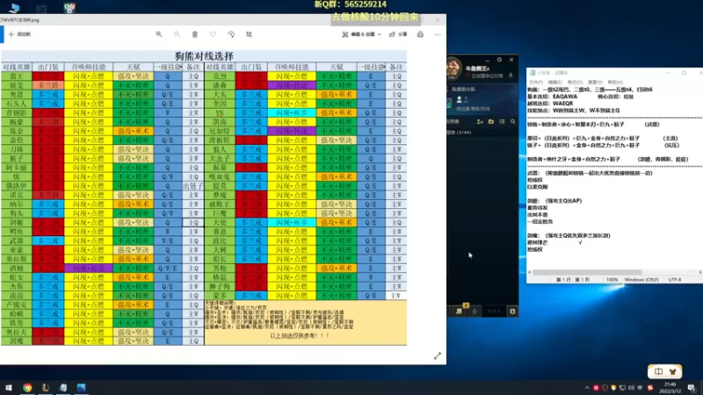Image resolution: width=703 pixels, height=395 pixels.
Task: Click Notepad scrollbar left arrow
Action: pyautogui.click(x=530, y=272)
